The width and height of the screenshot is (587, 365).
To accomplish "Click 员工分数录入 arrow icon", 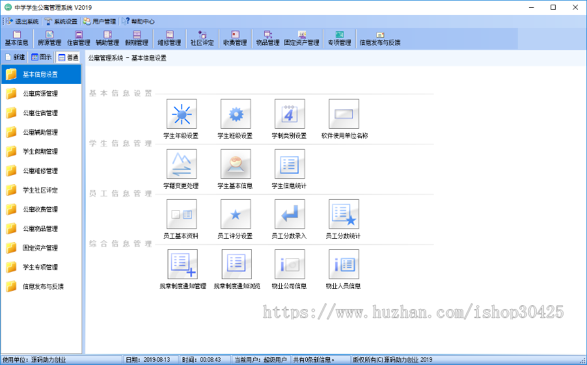I will click(290, 215).
